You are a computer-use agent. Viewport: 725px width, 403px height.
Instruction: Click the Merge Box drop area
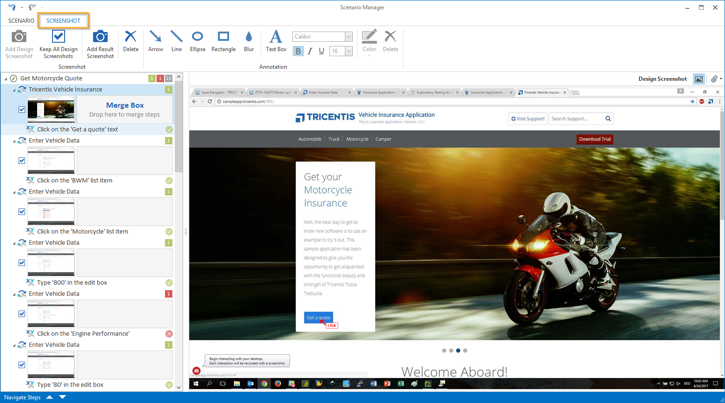tap(125, 110)
